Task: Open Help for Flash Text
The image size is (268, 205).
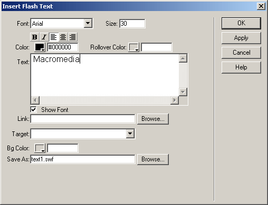Action: point(241,67)
